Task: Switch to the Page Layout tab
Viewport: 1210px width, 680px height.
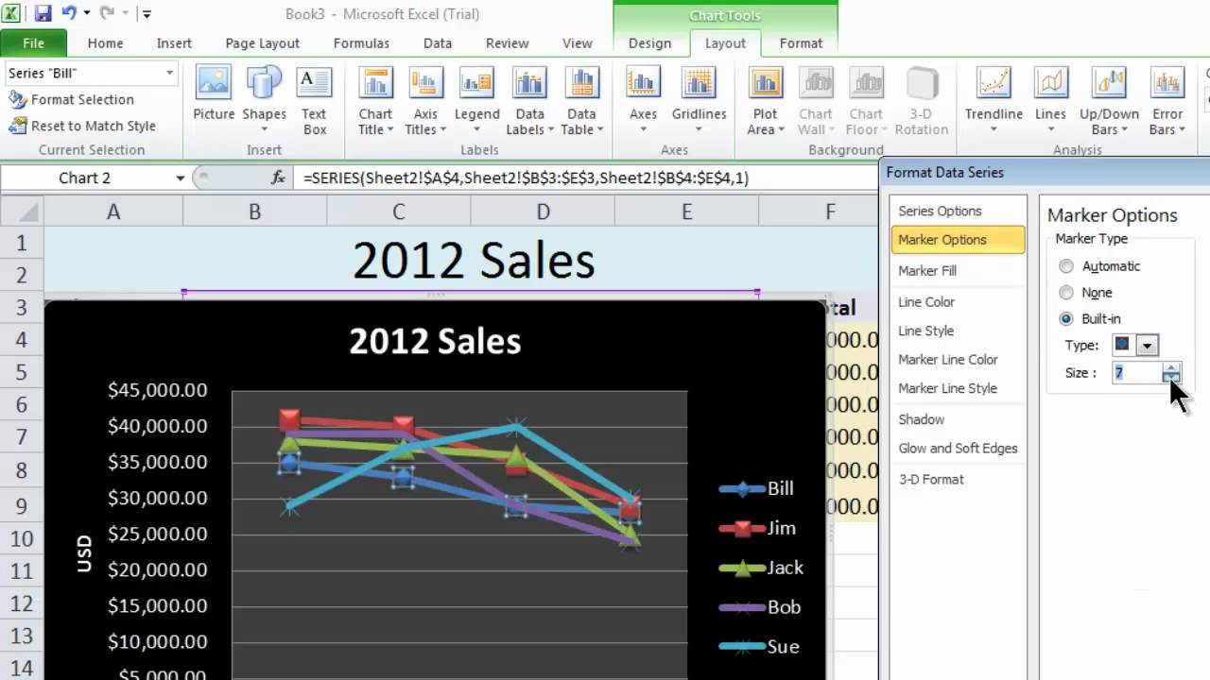Action: pyautogui.click(x=262, y=43)
